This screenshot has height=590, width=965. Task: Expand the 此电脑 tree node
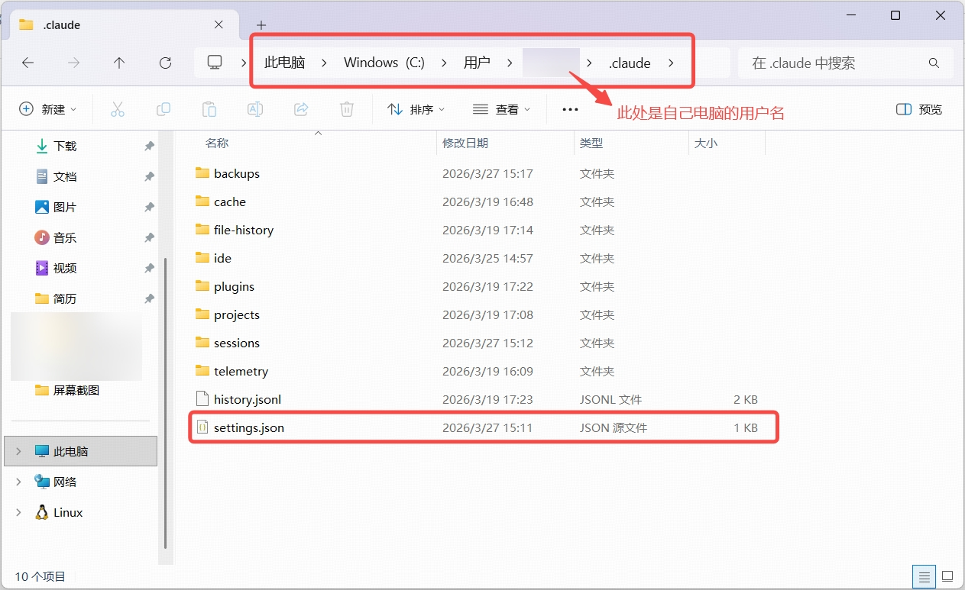[x=19, y=451]
